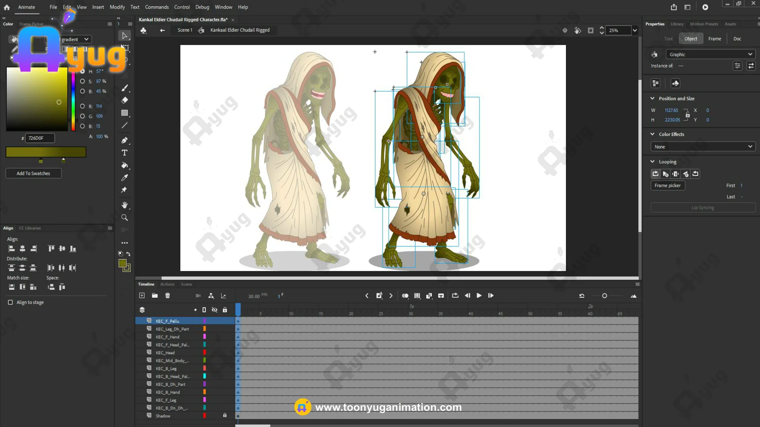Image resolution: width=760 pixels, height=427 pixels.
Task: Select the Text tool
Action: 124,153
